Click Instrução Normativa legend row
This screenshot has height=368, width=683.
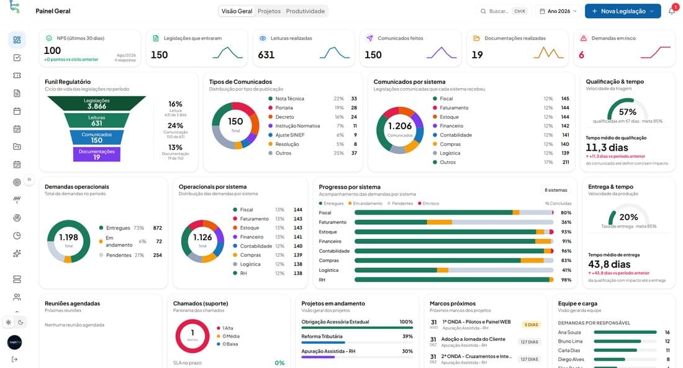click(313, 126)
